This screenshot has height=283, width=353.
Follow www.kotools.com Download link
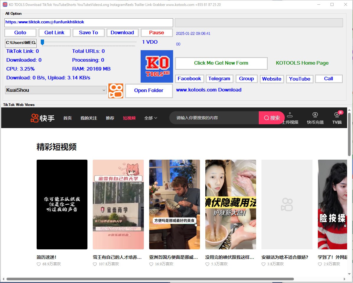pos(209,90)
